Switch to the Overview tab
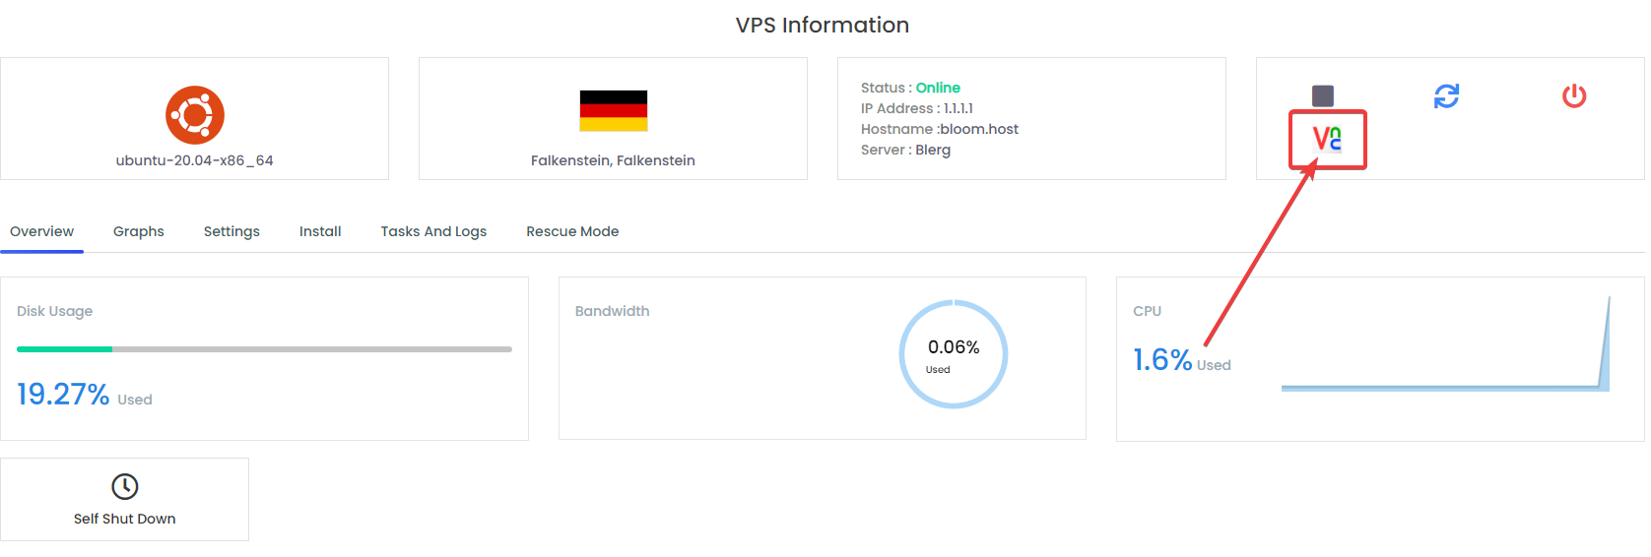1651x557 pixels. coord(41,231)
